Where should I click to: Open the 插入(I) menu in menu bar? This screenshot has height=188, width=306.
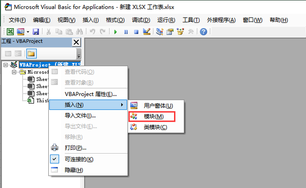[90, 20]
